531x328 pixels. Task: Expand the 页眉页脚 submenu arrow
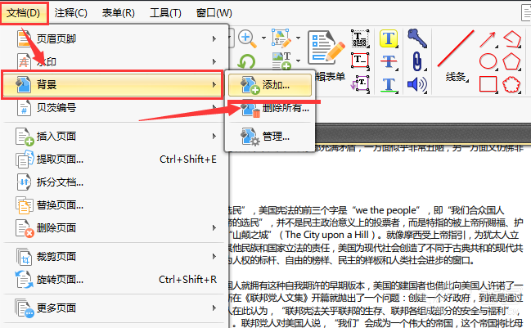[x=214, y=39]
